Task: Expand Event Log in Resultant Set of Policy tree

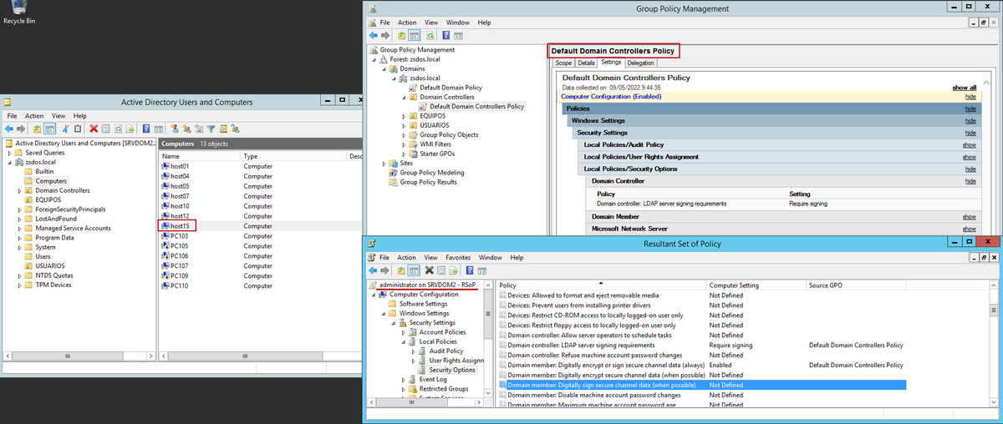Action: pyautogui.click(x=403, y=379)
